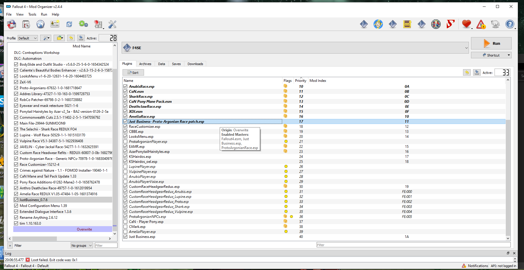Enable LupinePlayer.esp plugin checkbox
Viewport: 524px width, 270px height.
click(x=125, y=167)
